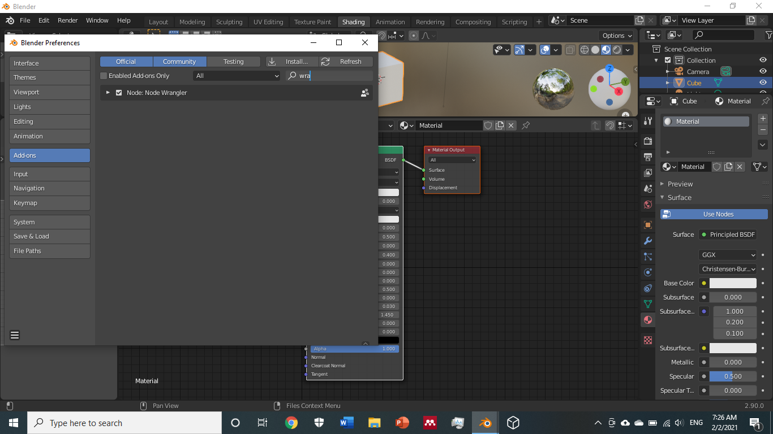
Task: Open the Render menu
Action: (x=67, y=20)
